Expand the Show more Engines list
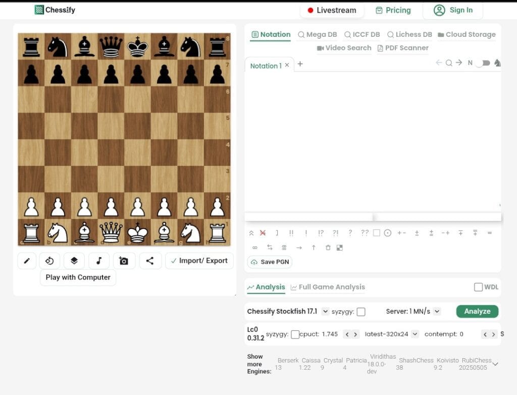 495,364
